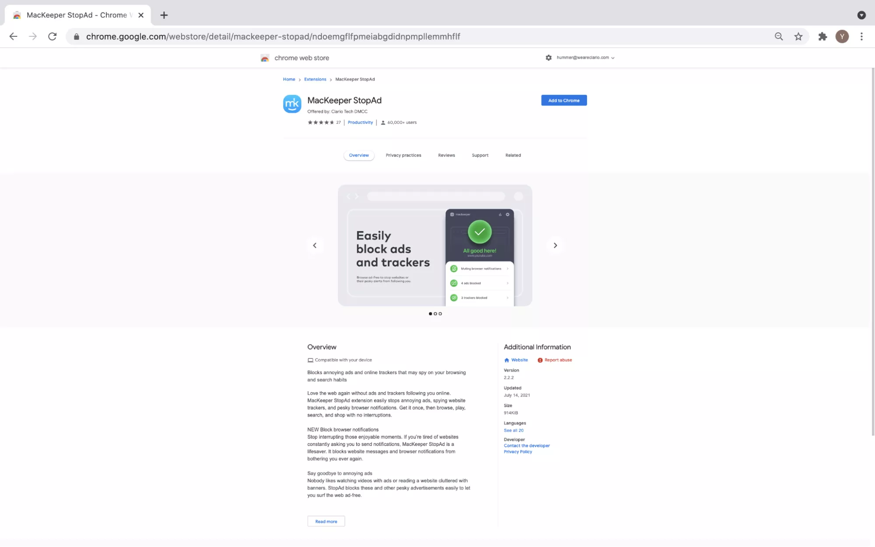This screenshot has width=875, height=547.
Task: Bookmark this page with star icon
Action: pyautogui.click(x=798, y=37)
